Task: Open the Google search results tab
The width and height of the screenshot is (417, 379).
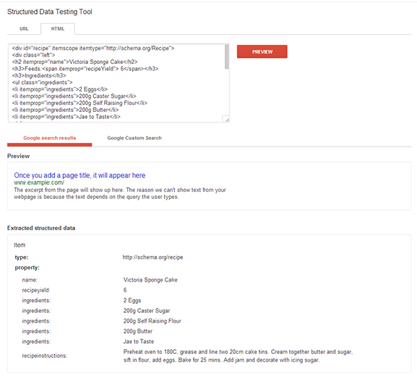Action: click(49, 138)
